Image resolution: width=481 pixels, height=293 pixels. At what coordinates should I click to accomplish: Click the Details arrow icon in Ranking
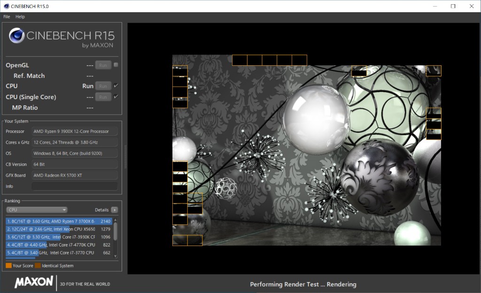pos(114,210)
